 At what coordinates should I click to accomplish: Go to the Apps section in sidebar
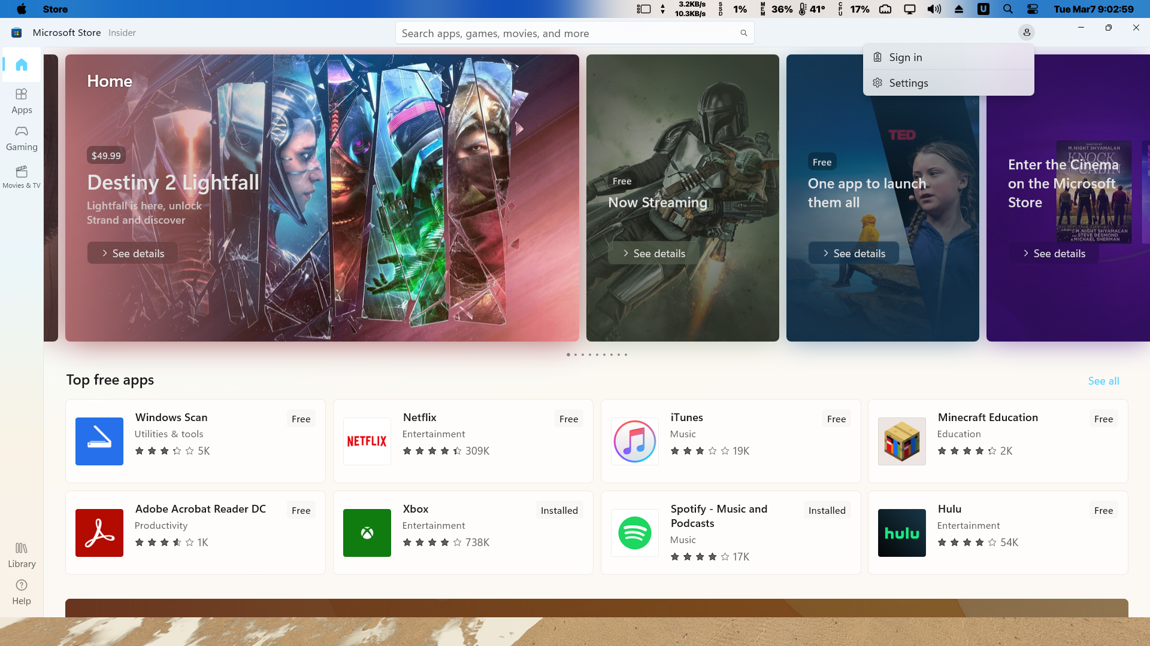tap(22, 100)
